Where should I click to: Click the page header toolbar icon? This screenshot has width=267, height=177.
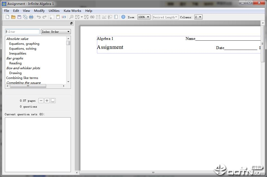[x=58, y=17]
